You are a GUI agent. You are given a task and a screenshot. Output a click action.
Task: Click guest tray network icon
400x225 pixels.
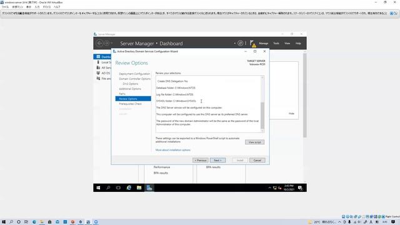tap(275, 188)
